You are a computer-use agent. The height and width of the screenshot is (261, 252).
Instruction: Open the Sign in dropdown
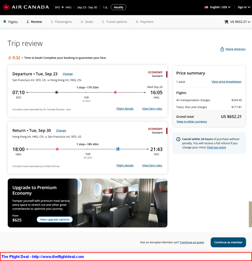tap(244, 7)
